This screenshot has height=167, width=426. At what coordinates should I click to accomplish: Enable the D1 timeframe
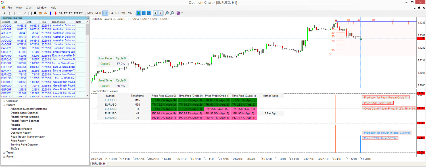coord(117,13)
